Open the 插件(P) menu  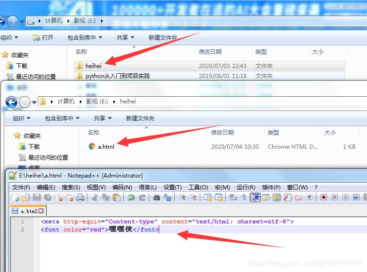tap(271, 187)
